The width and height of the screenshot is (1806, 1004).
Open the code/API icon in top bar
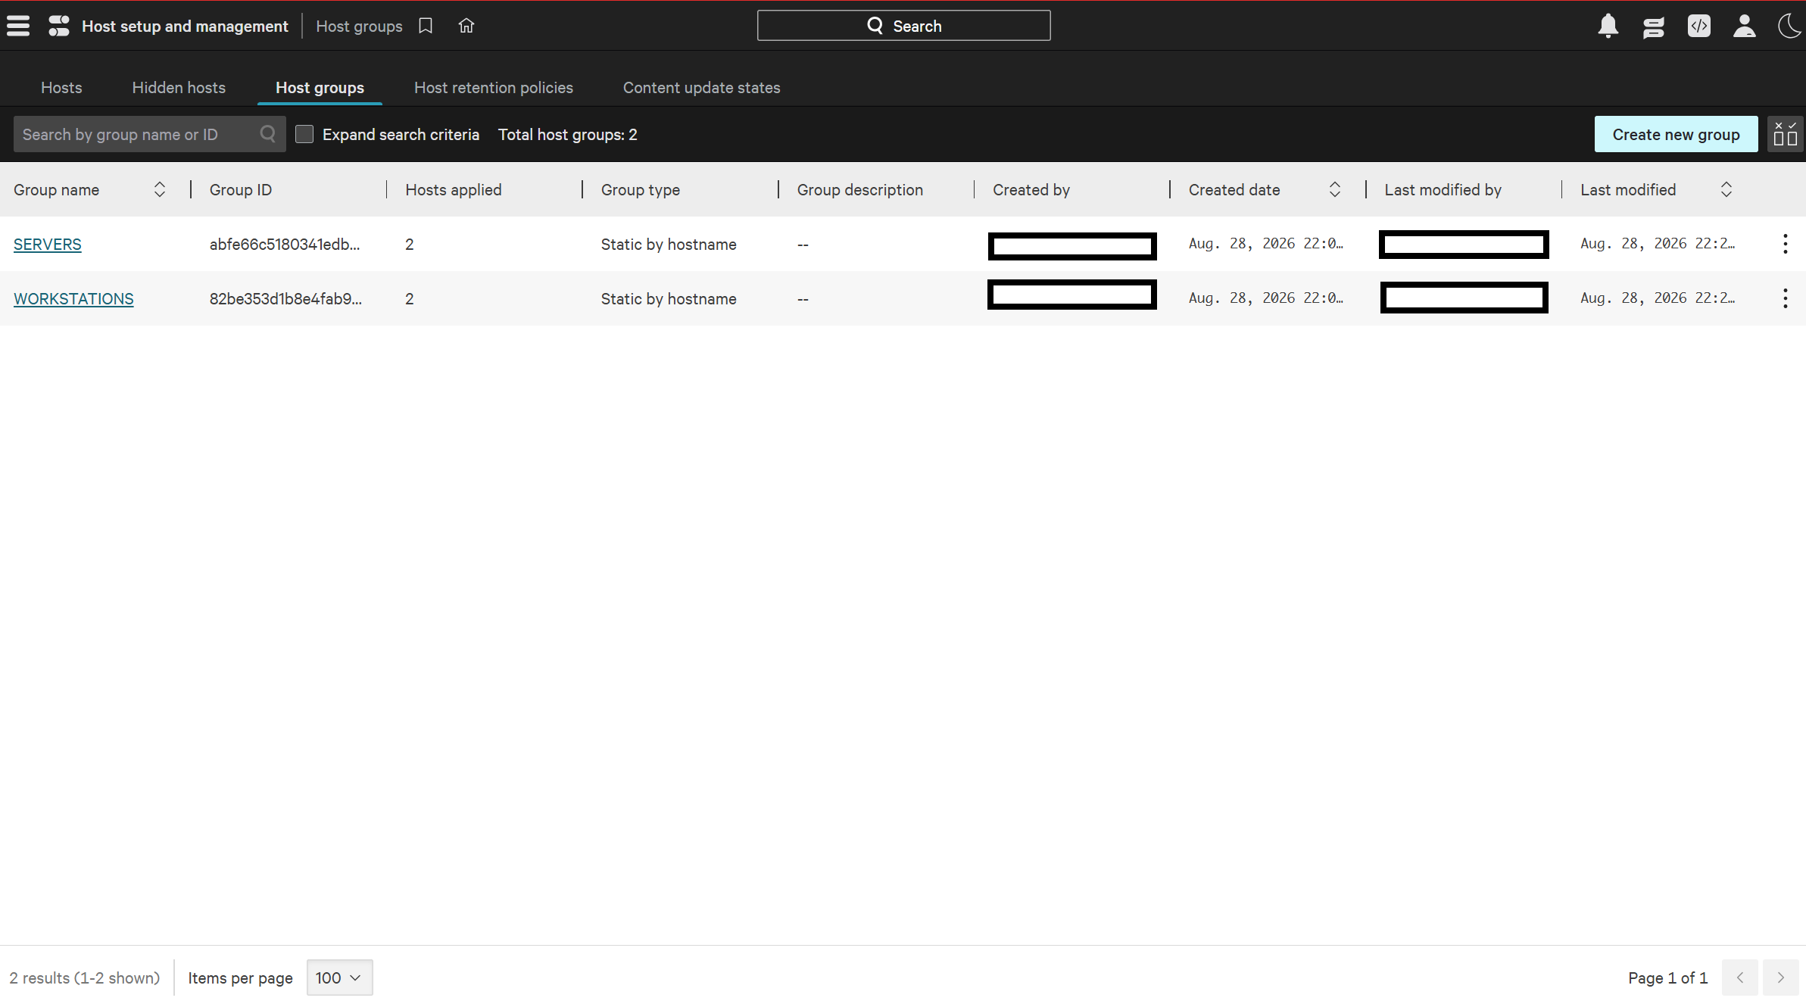point(1699,26)
